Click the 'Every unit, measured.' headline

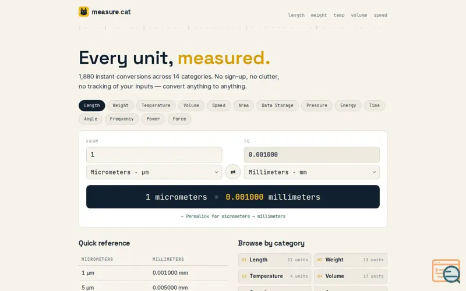click(x=174, y=58)
